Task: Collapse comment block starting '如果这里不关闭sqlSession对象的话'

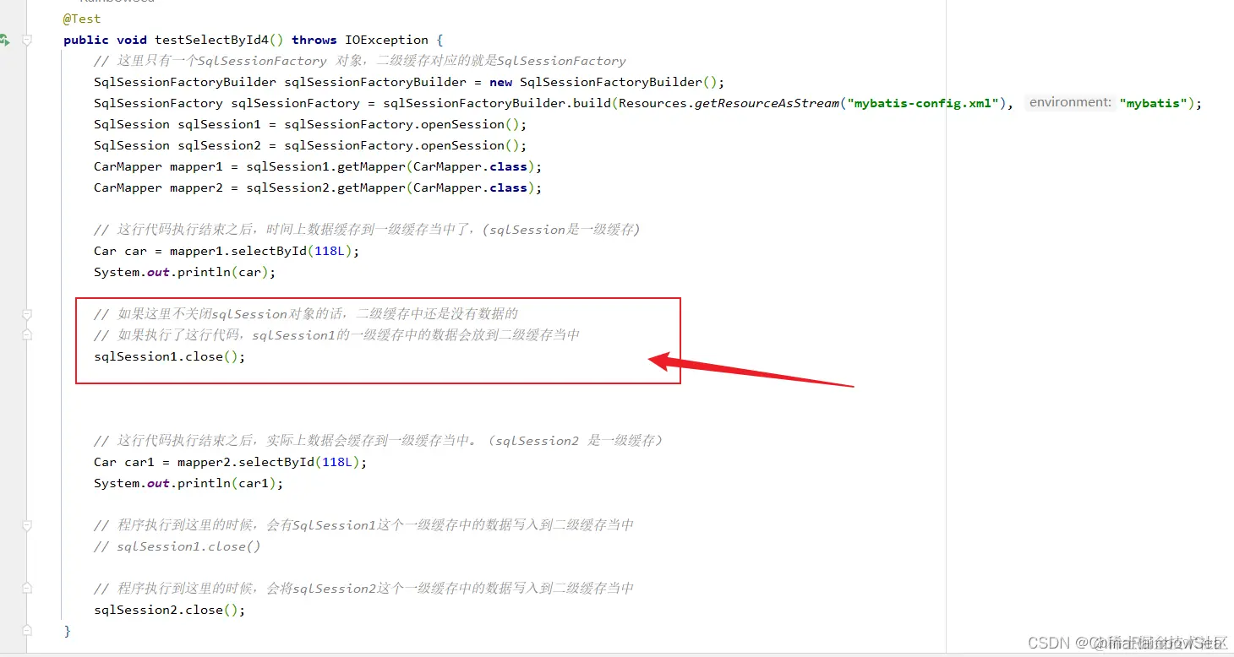Action: click(x=27, y=314)
